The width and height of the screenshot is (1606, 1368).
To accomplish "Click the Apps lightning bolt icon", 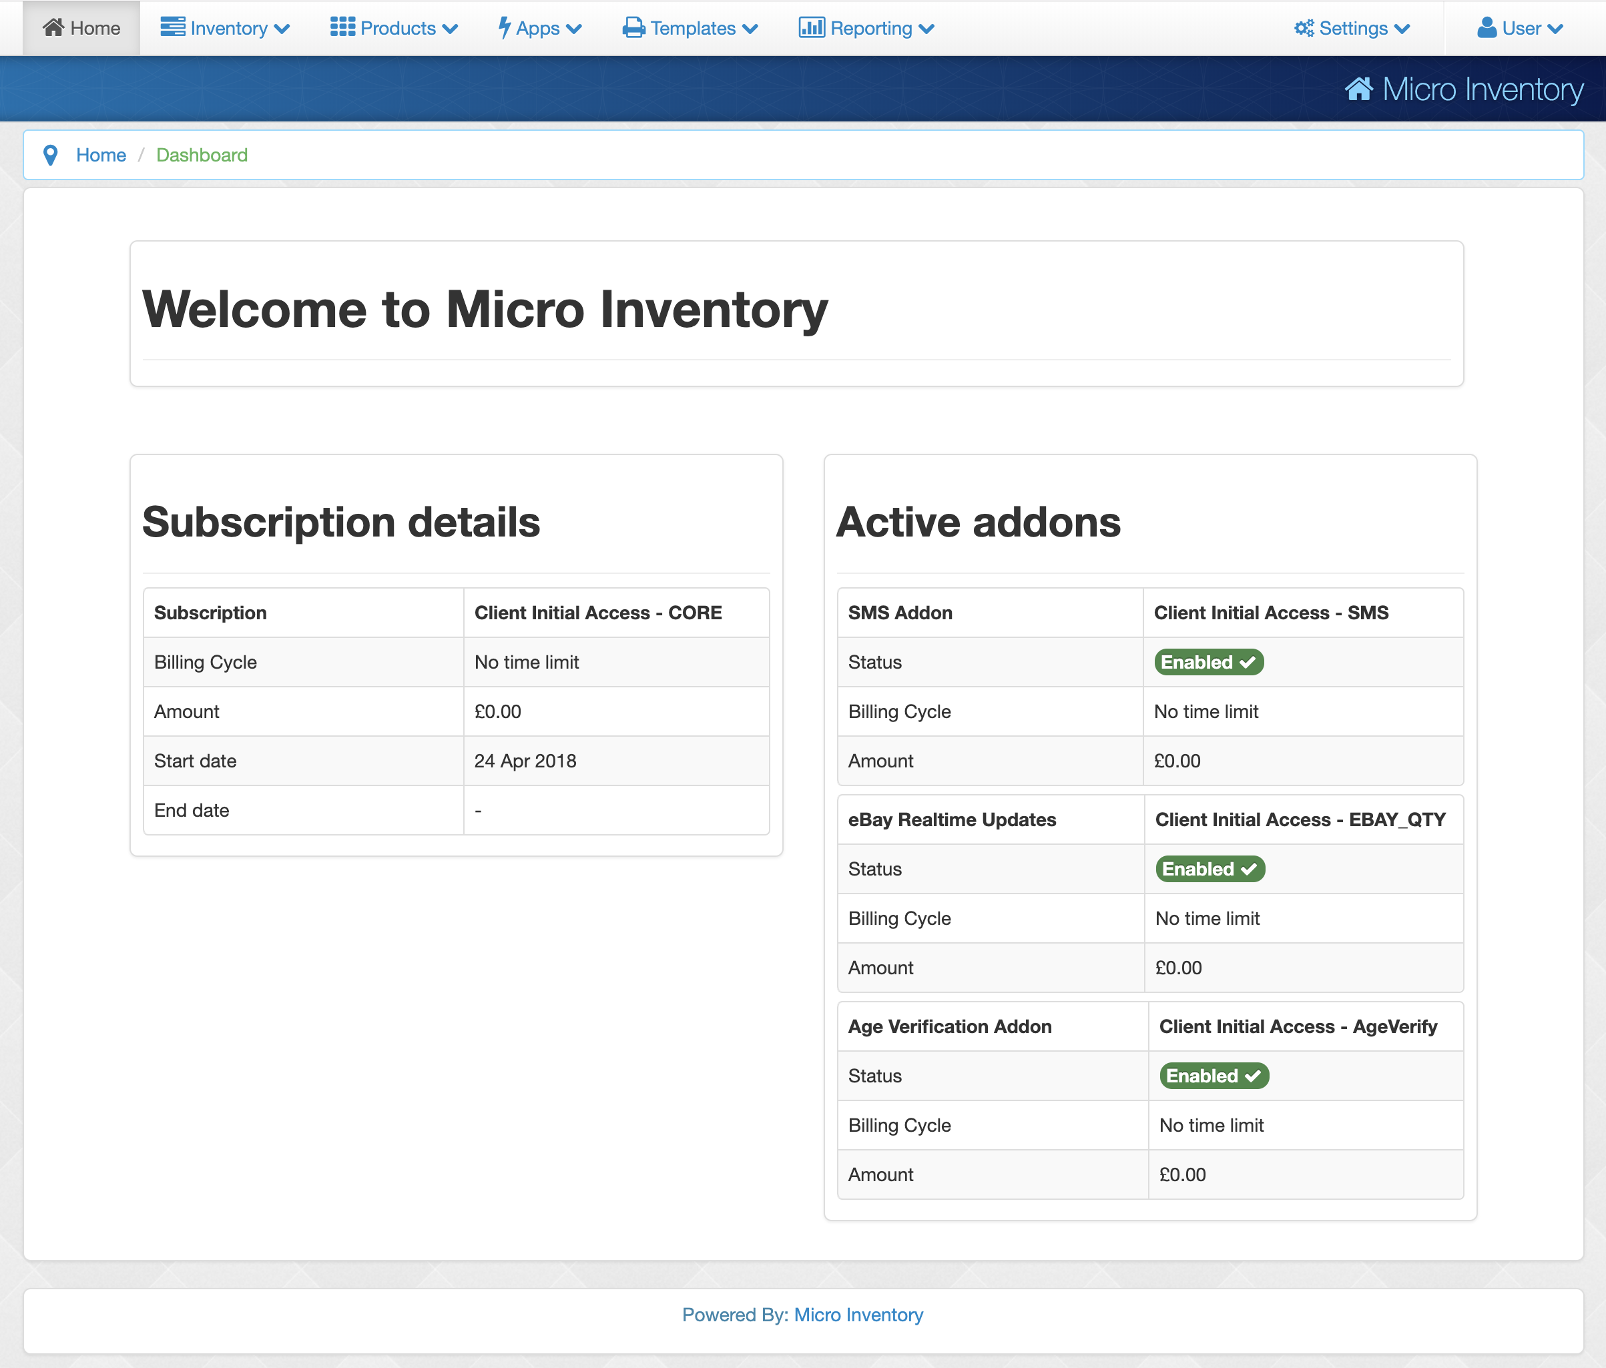I will [x=504, y=28].
